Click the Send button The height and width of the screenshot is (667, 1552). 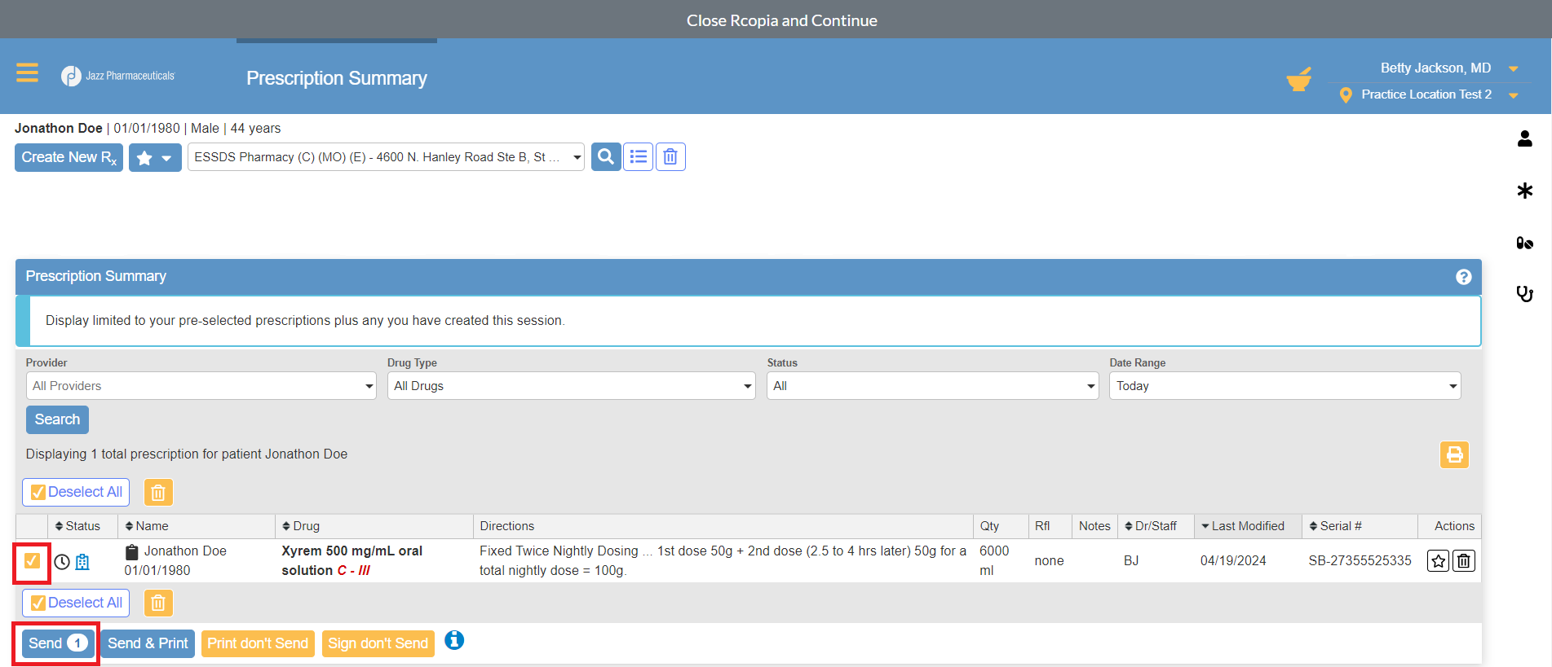pyautogui.click(x=57, y=643)
